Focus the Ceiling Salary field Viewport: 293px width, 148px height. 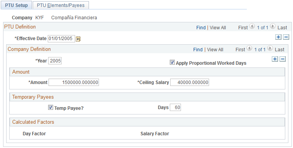coord(189,82)
